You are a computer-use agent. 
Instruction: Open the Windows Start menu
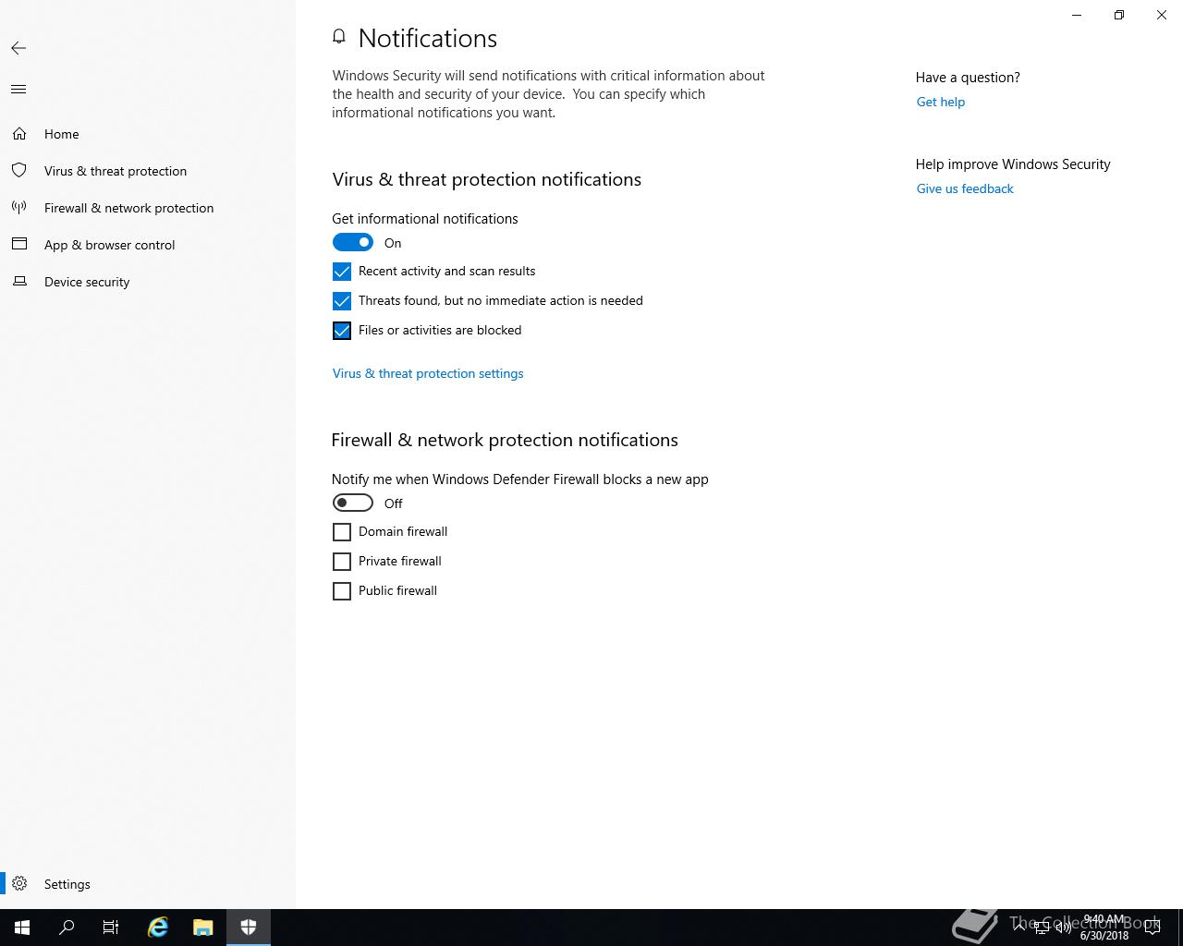(22, 928)
